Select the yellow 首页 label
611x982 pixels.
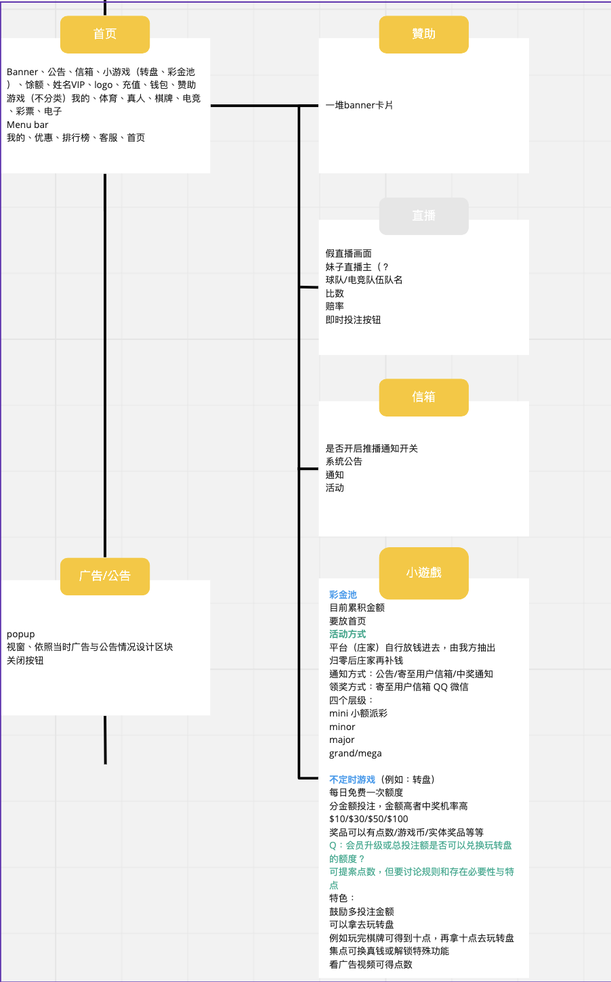[105, 34]
